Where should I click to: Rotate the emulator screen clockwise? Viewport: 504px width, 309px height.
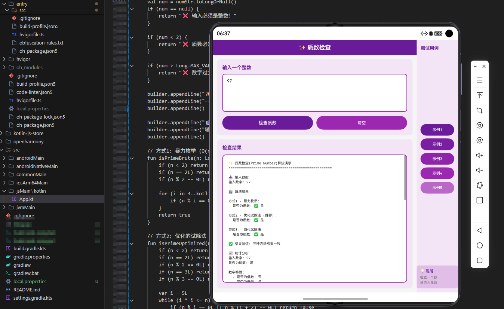[480, 140]
